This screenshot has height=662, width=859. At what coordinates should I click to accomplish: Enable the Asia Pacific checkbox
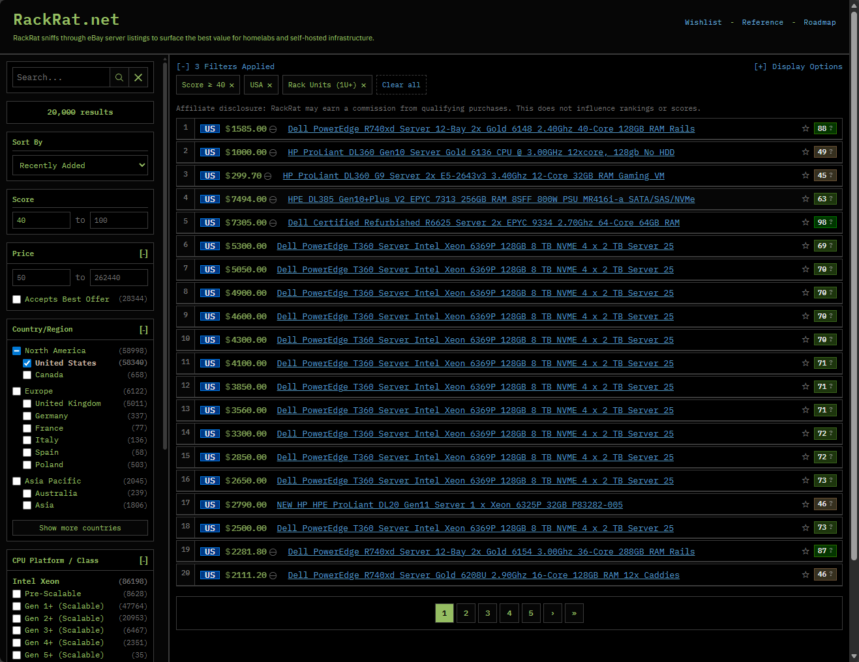pyautogui.click(x=17, y=482)
